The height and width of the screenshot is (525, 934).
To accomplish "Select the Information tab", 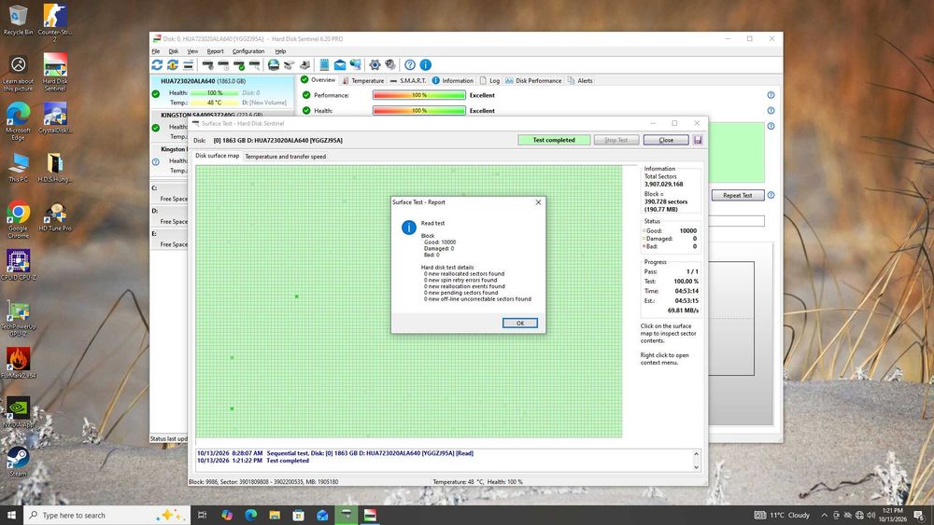I will (x=453, y=81).
